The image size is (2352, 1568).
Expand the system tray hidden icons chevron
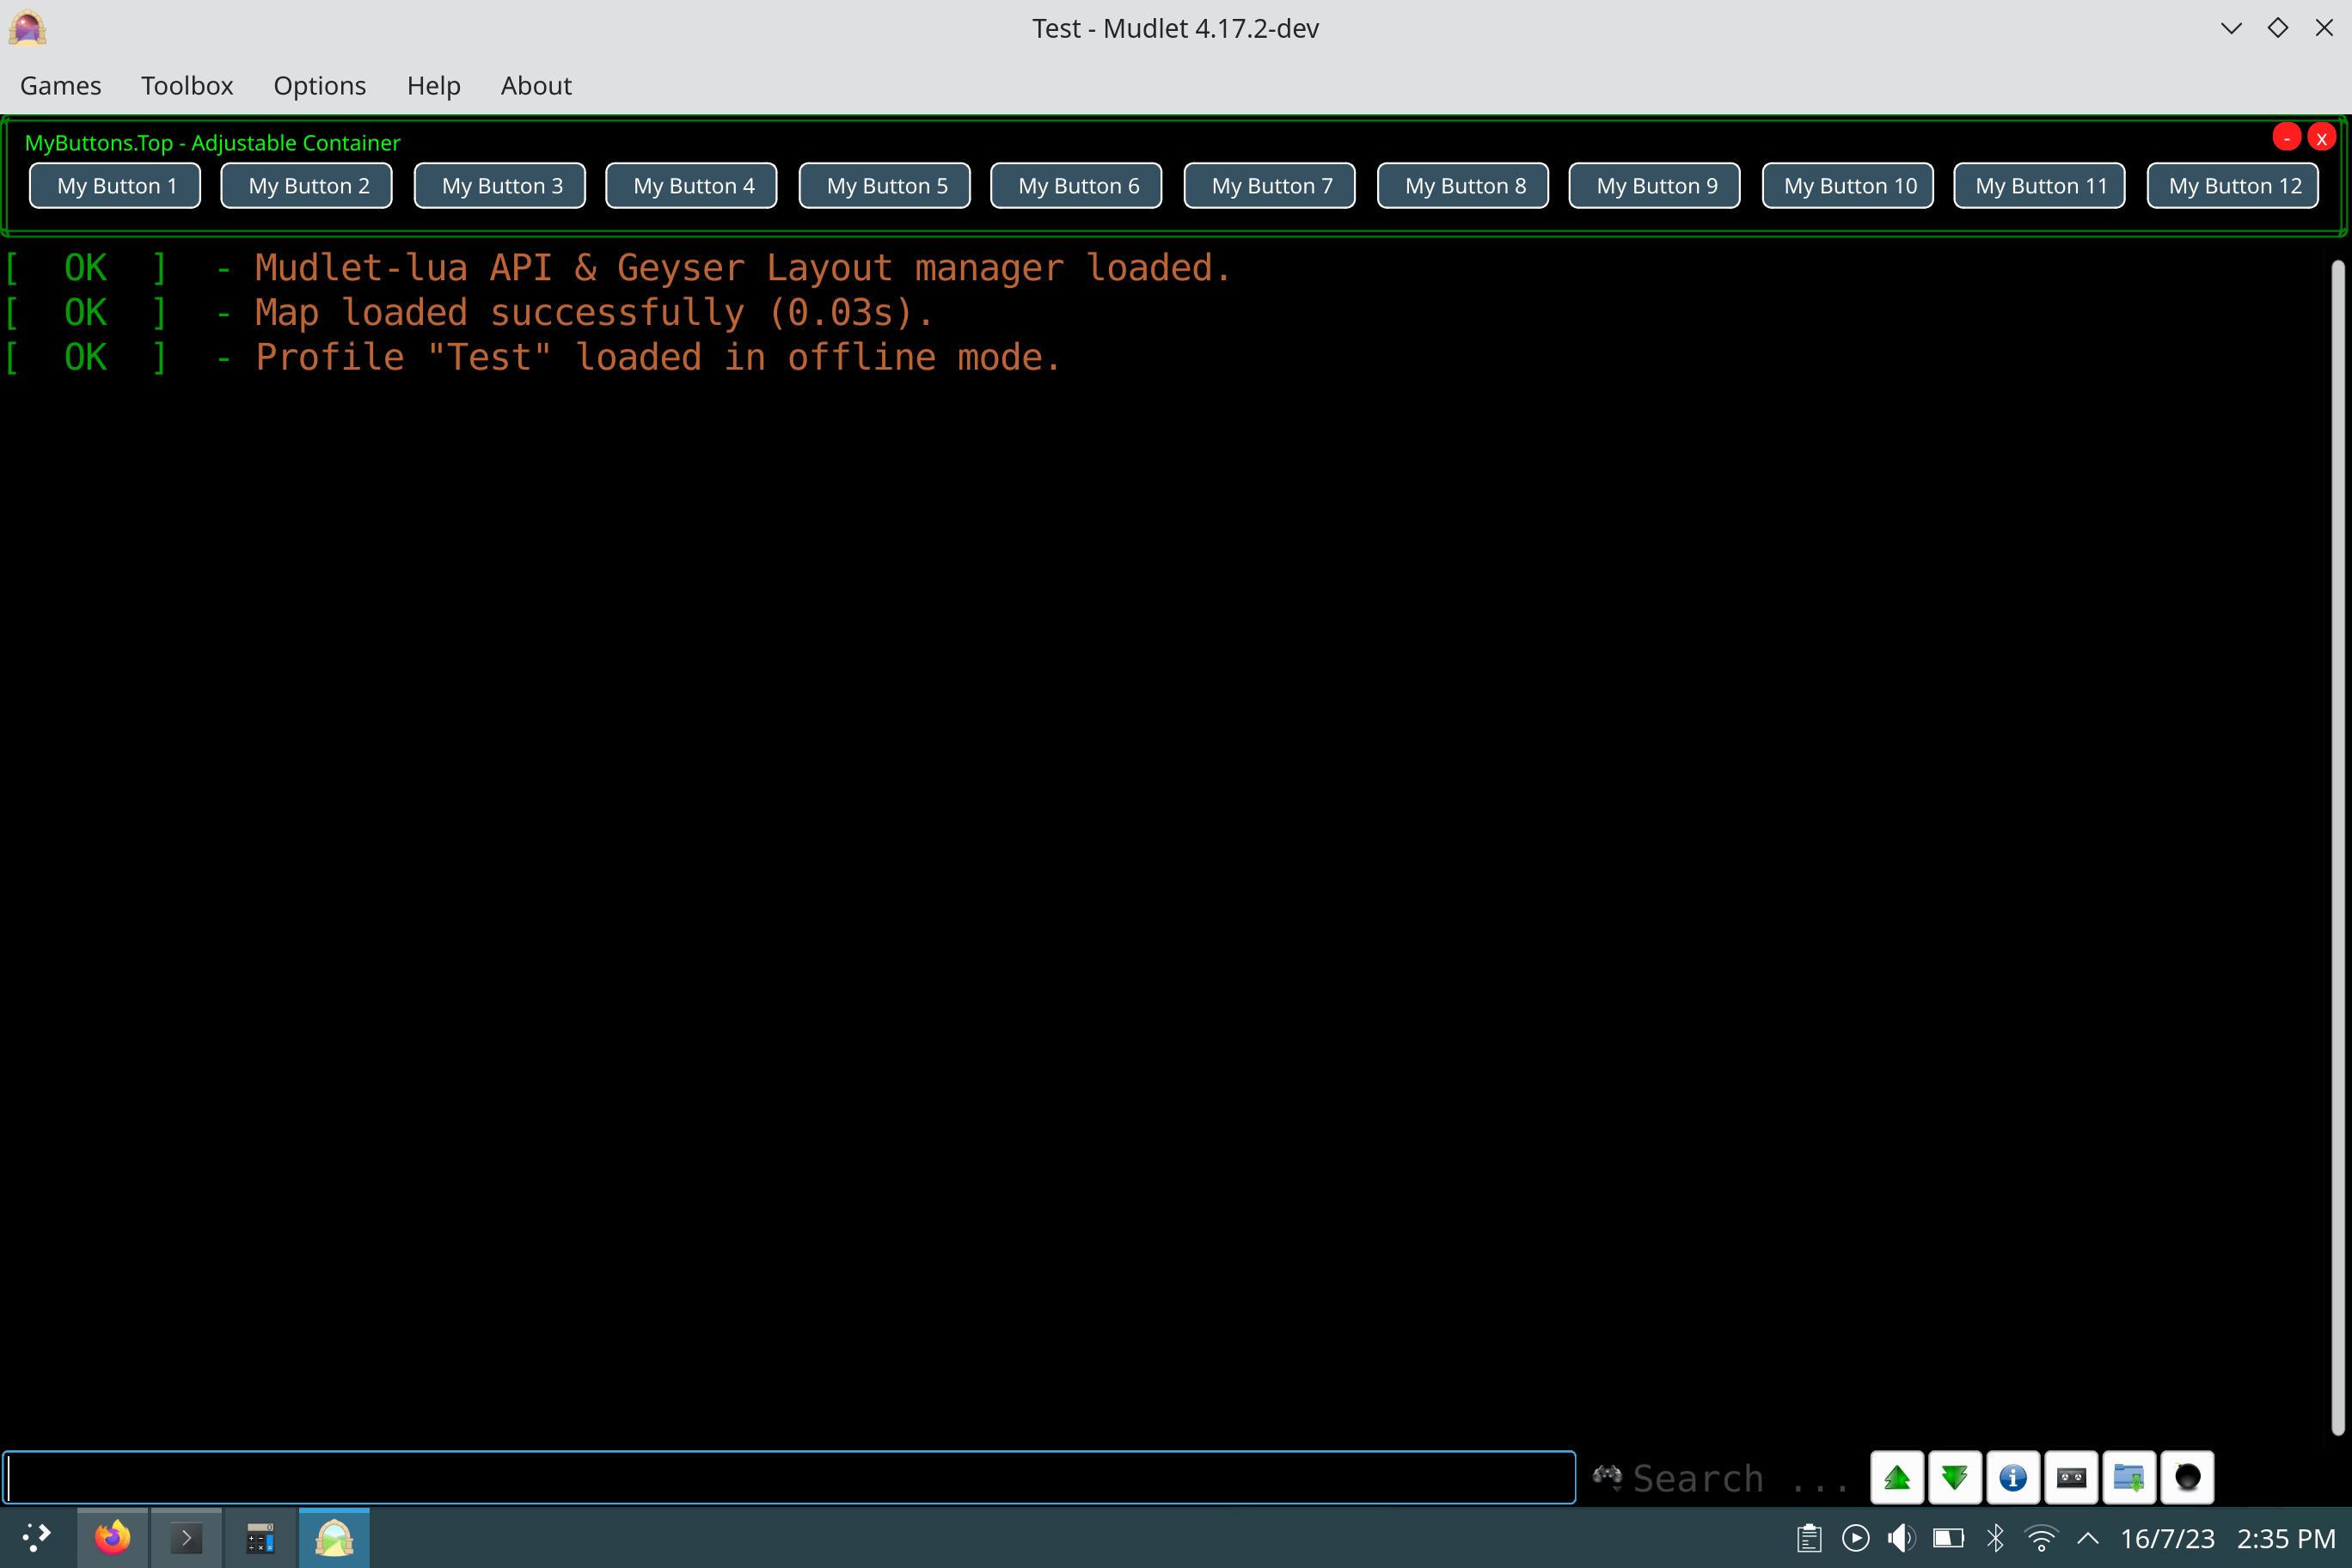(2088, 1538)
